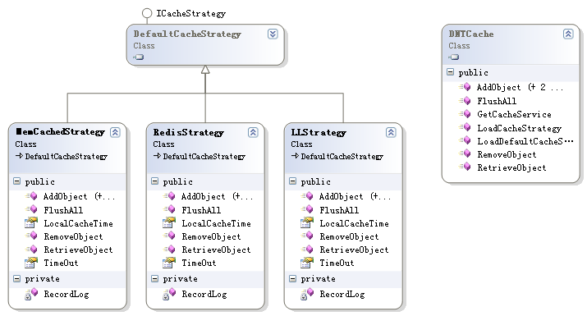Click RetrieveObject method icon in DNTCache
The image size is (587, 316).
465,167
